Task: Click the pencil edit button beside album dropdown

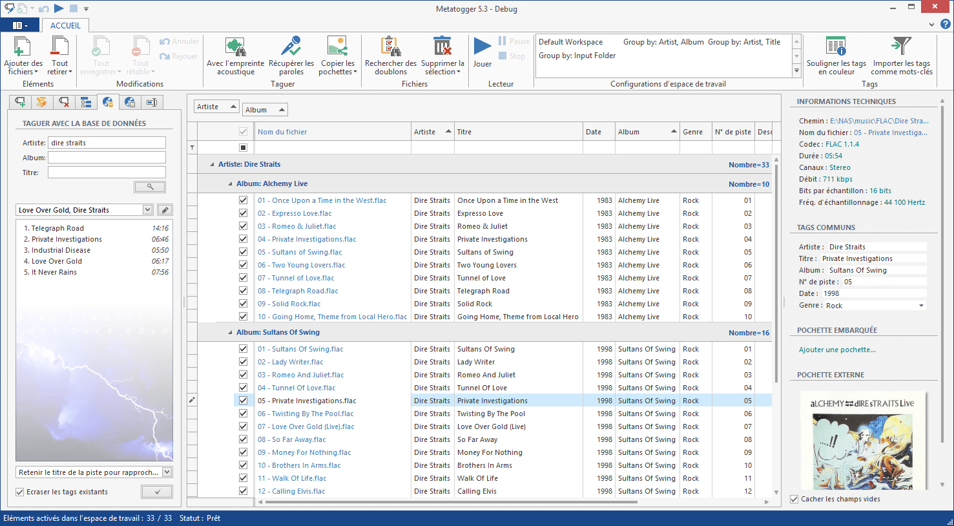Action: tap(165, 210)
